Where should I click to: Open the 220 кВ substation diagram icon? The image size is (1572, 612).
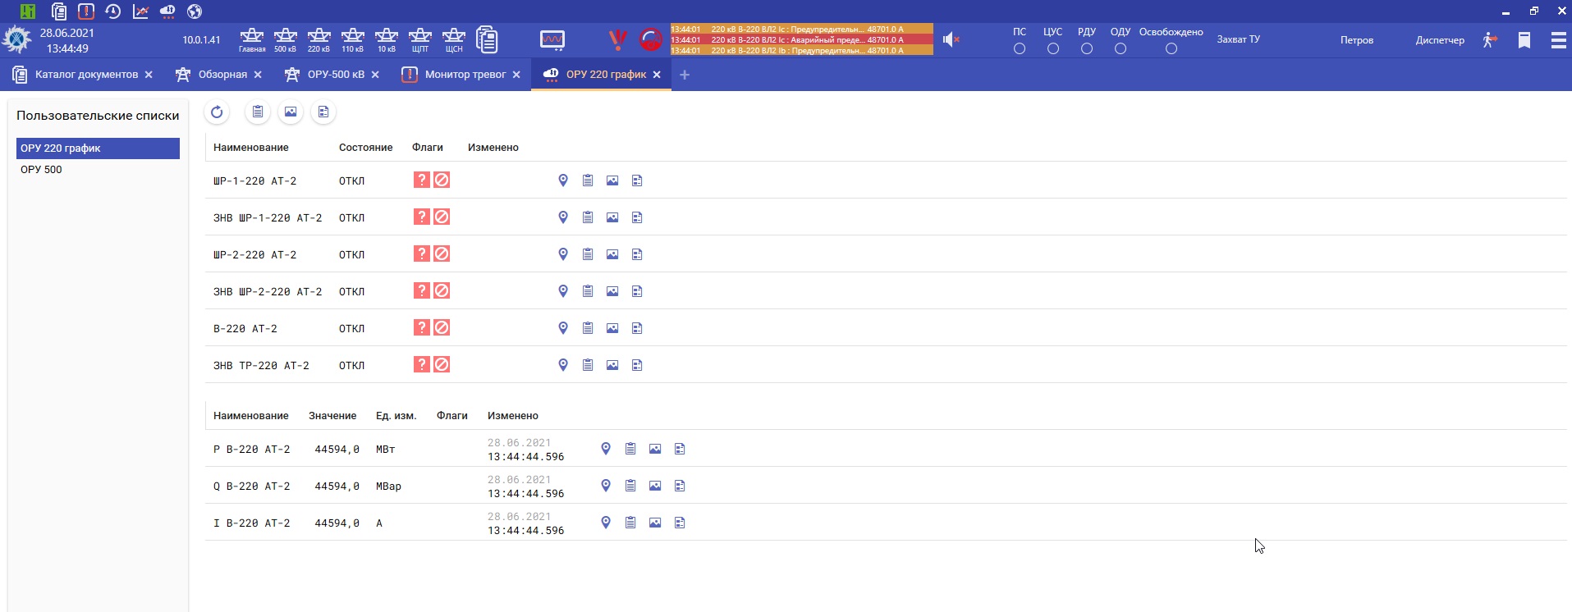coord(319,39)
